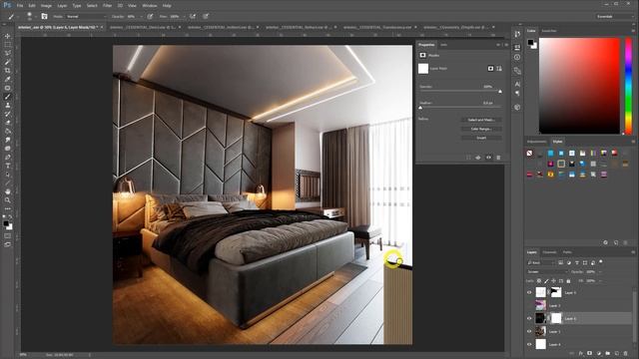This screenshot has height=359, width=639.
Task: Toggle lock all padlock icon
Action: 568,281
